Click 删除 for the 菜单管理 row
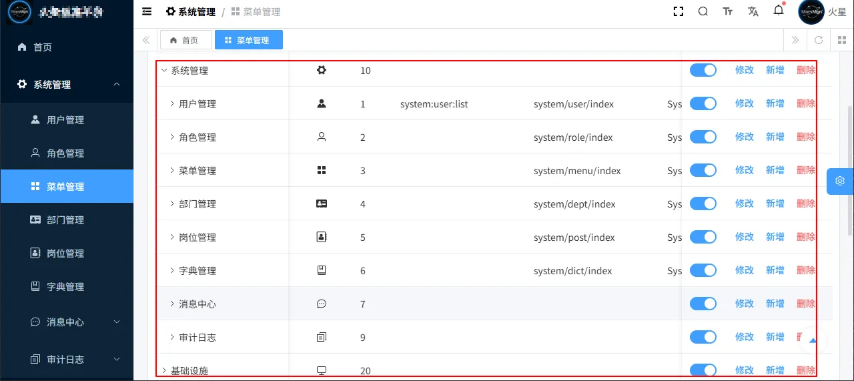 coord(805,170)
